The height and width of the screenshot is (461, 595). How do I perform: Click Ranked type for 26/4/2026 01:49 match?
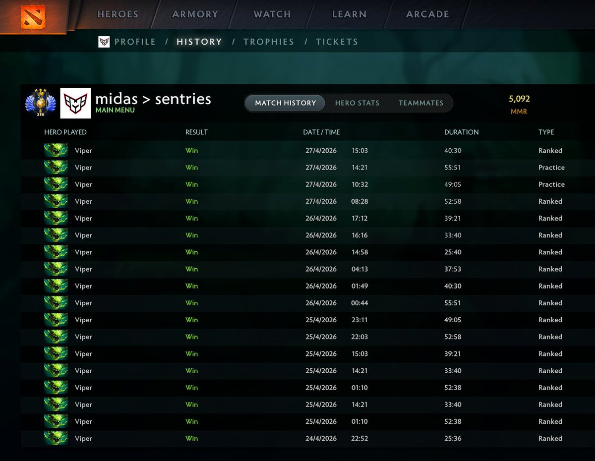pyautogui.click(x=550, y=286)
